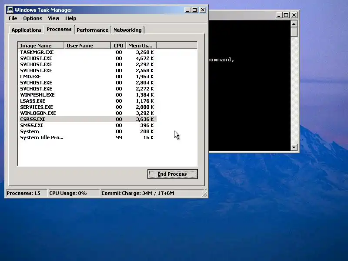Sort by User Name column header
This screenshot has height=261, width=348.
tap(87, 46)
